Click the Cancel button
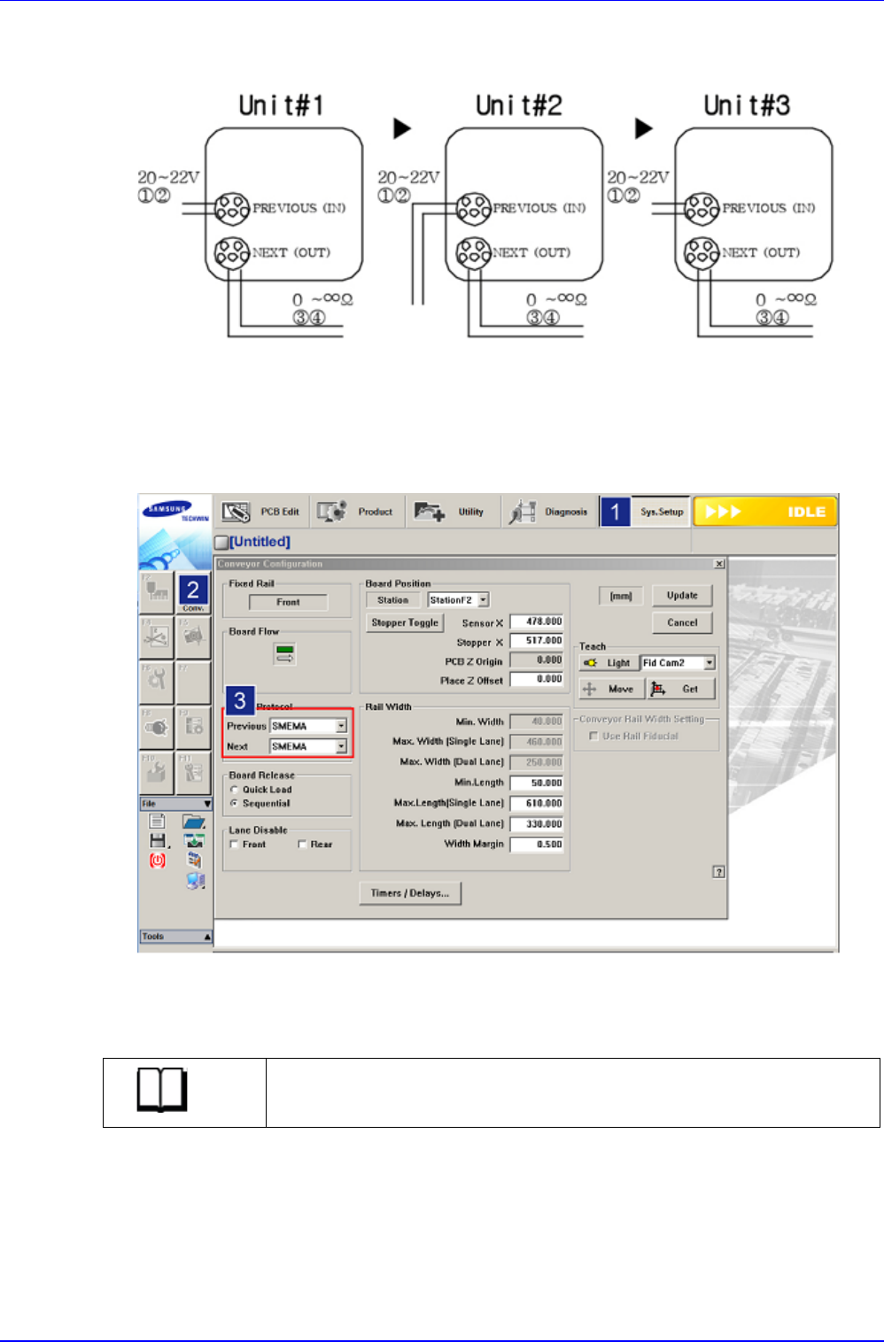 682,622
